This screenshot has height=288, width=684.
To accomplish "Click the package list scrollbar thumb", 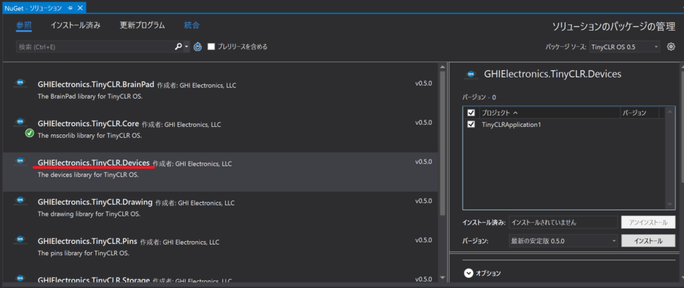I will pos(442,143).
